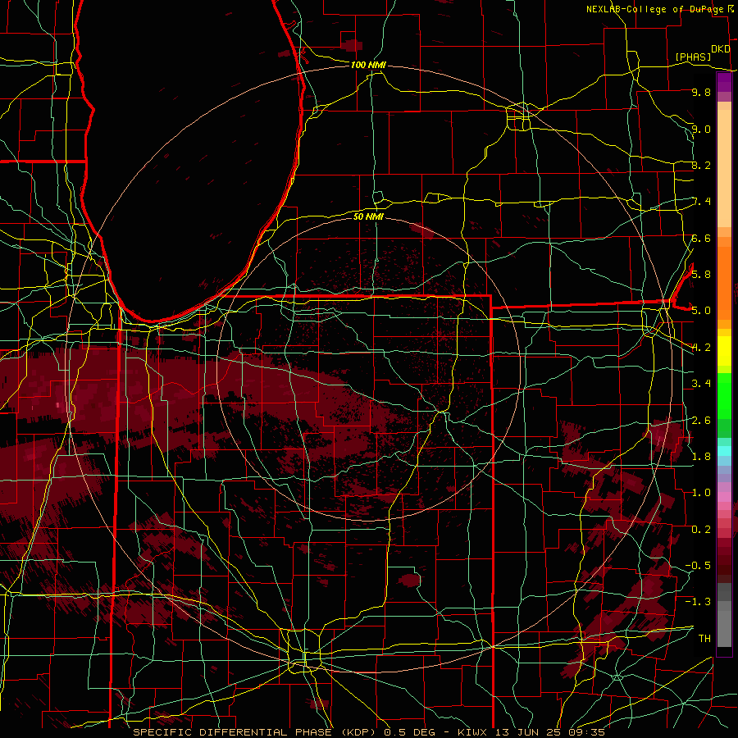
Task: Click the TH label on the legend
Action: point(704,638)
